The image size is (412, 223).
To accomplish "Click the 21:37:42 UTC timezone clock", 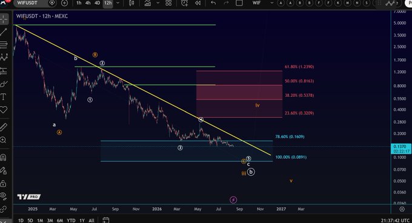I will coord(395,221).
